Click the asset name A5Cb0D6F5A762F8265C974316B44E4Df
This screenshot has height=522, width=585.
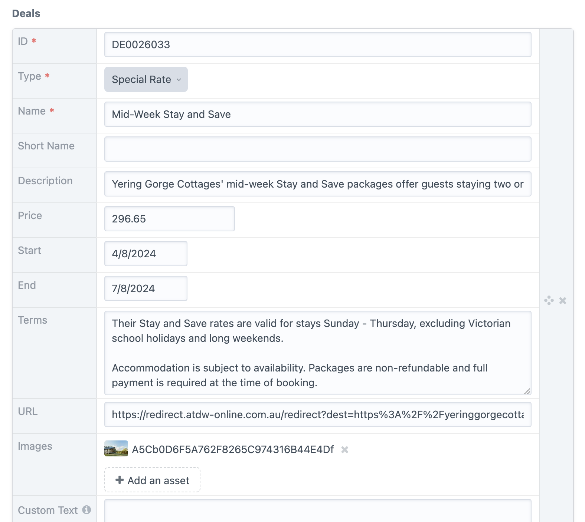(233, 450)
